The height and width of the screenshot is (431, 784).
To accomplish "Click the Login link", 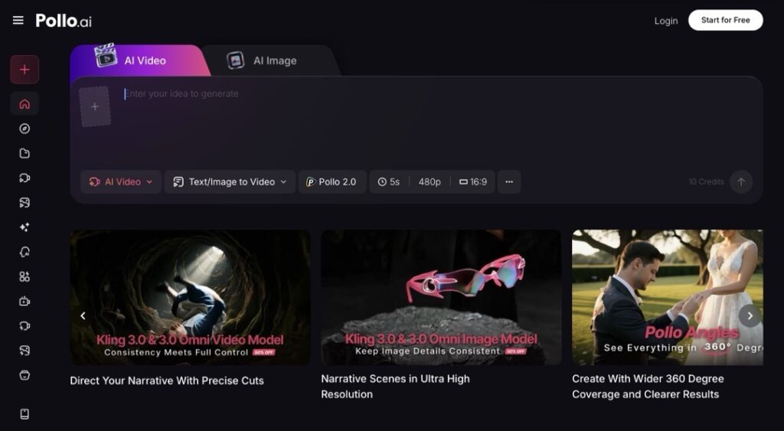I will point(665,21).
